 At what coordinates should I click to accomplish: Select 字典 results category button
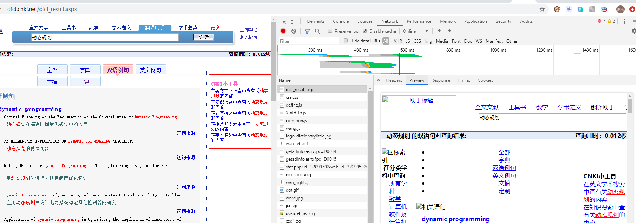click(85, 70)
